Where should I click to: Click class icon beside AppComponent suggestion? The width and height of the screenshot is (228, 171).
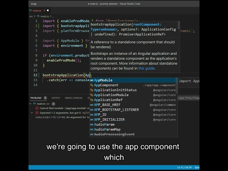(92, 85)
